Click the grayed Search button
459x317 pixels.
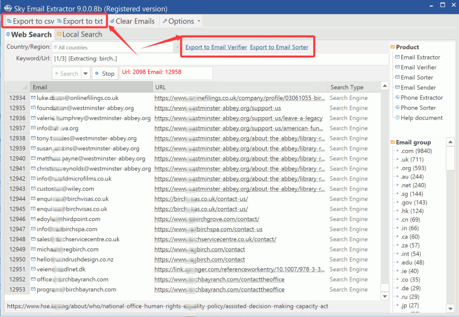pos(67,74)
